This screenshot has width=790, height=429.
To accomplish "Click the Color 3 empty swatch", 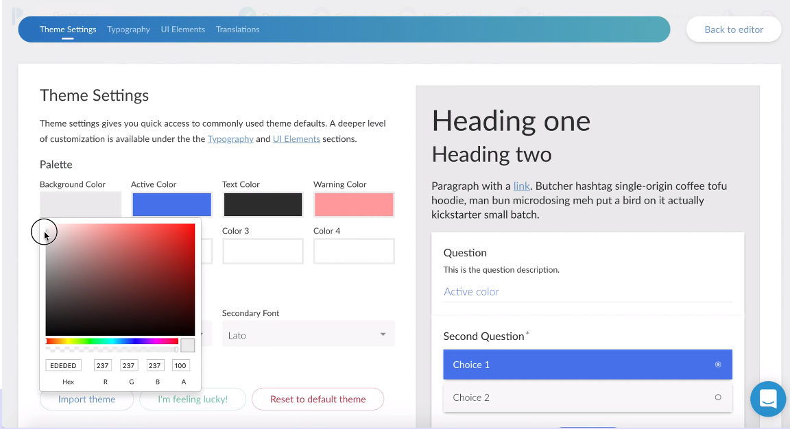I will 263,251.
